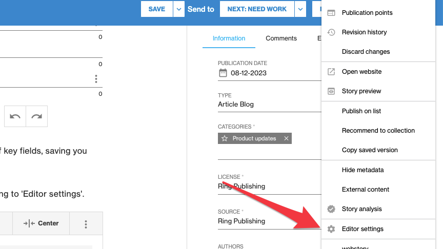Click the redo arrow icon
The width and height of the screenshot is (443, 249).
(36, 116)
